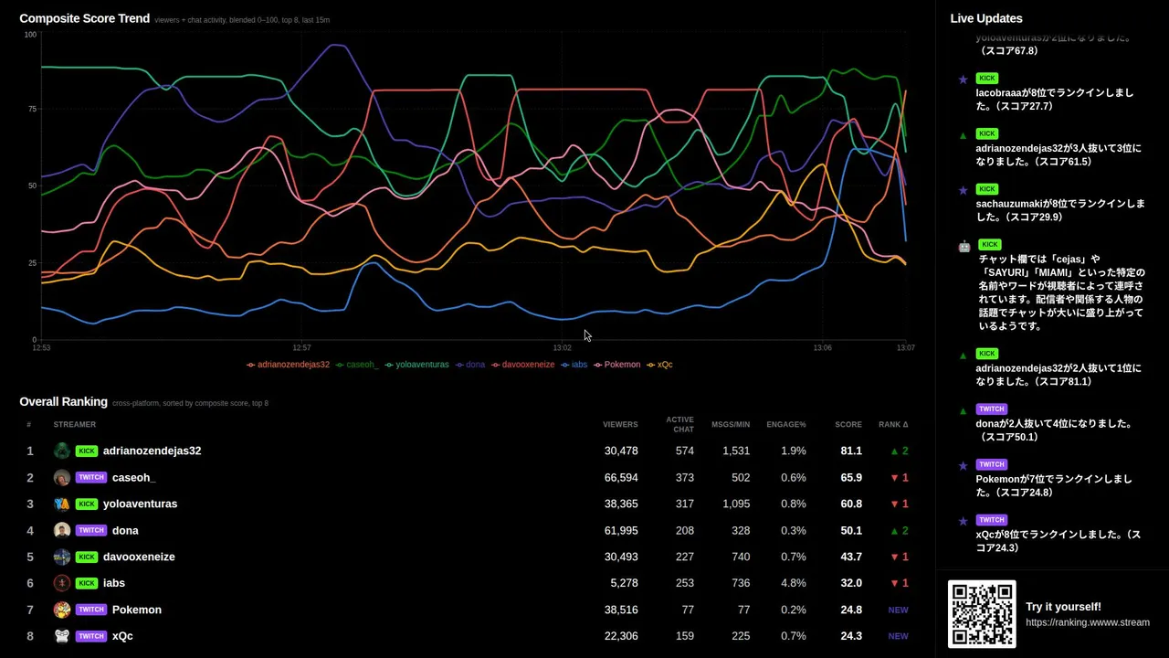
Task: Click the star icon beside the xQc live update
Action: coord(963,521)
